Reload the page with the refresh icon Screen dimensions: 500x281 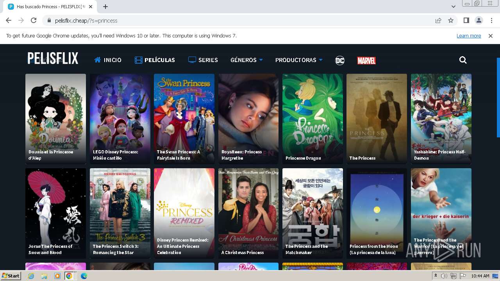tap(34, 21)
